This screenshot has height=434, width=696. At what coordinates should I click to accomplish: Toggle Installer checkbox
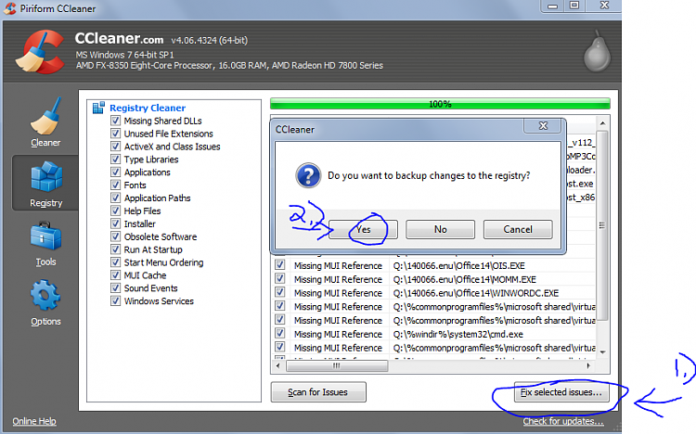pyautogui.click(x=115, y=223)
